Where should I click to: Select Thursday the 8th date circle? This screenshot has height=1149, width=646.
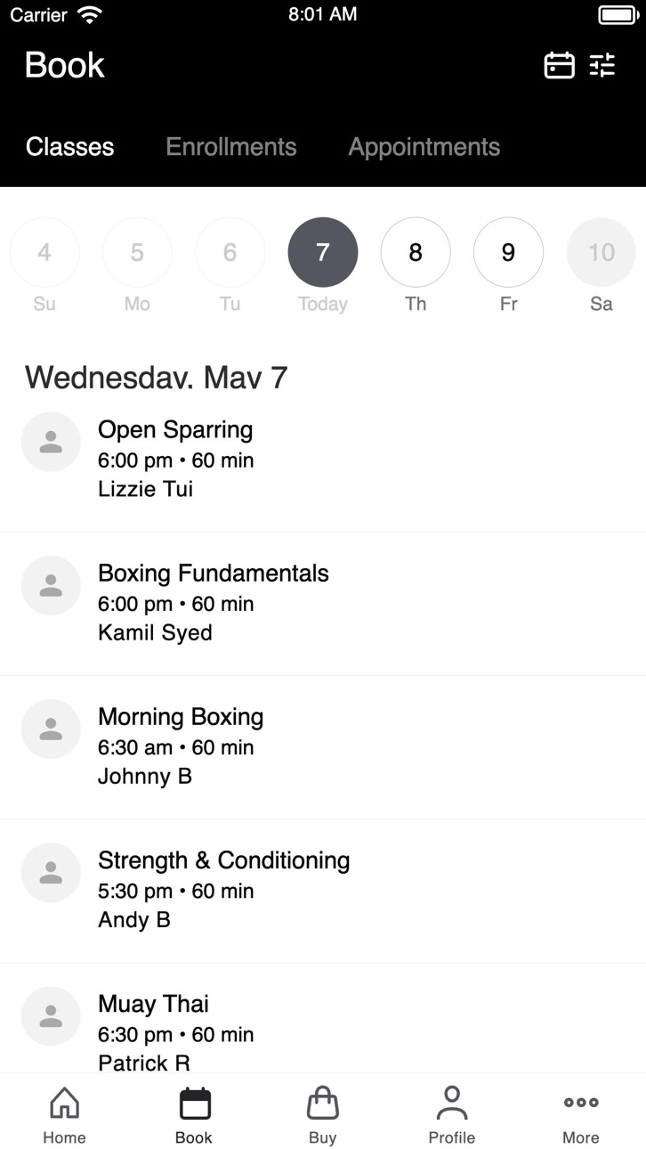[416, 252]
